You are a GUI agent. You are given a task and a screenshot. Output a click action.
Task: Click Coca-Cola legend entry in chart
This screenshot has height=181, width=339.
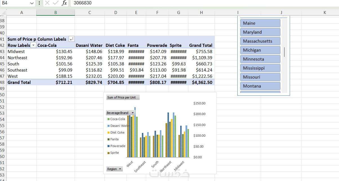[116, 119]
